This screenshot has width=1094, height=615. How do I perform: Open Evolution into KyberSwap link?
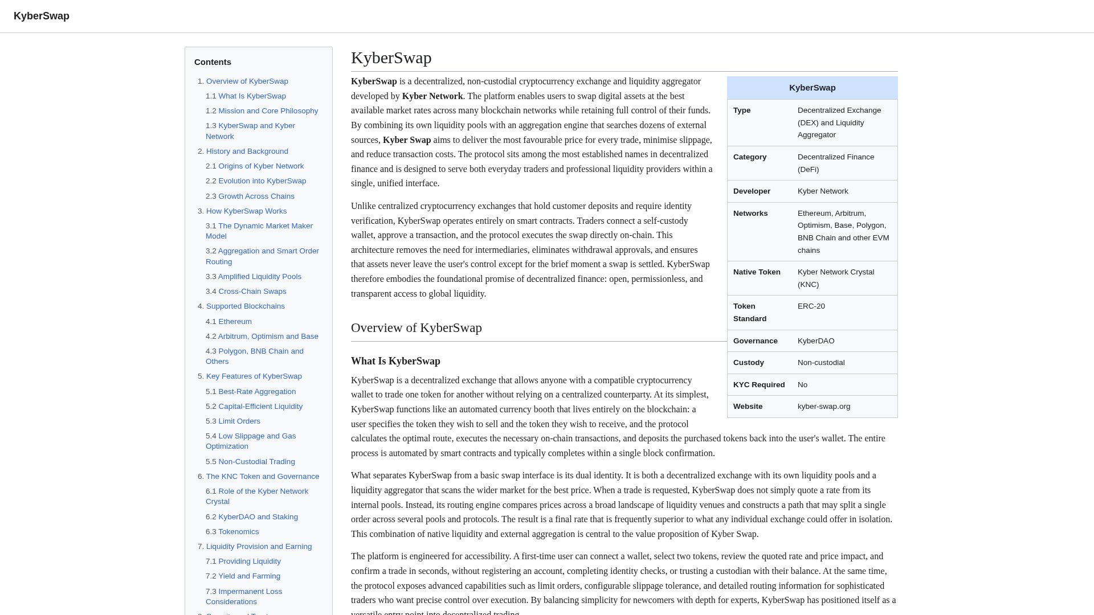[x=262, y=181]
